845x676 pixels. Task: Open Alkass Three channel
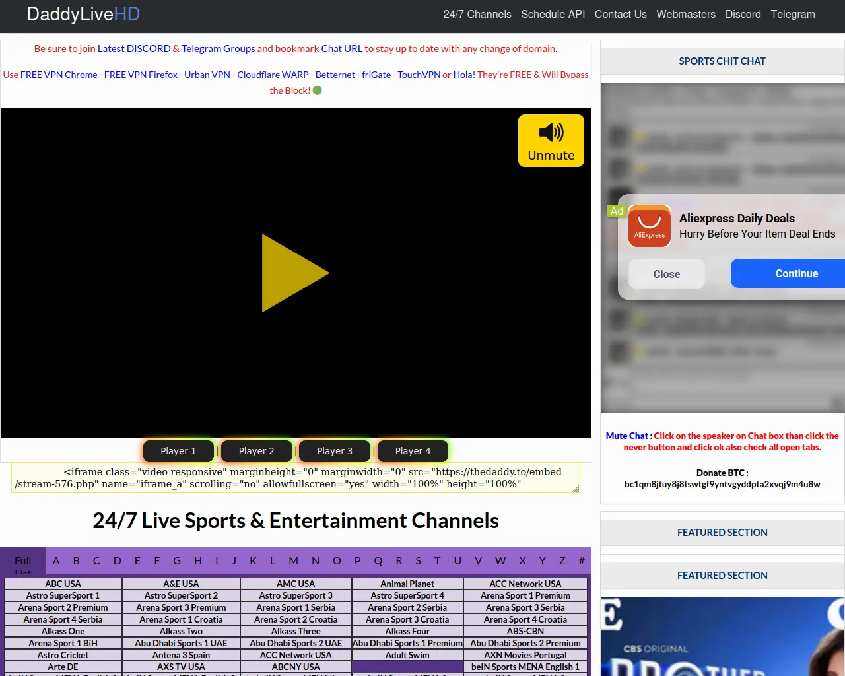(296, 631)
